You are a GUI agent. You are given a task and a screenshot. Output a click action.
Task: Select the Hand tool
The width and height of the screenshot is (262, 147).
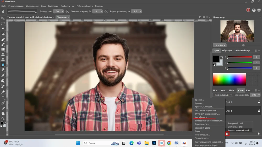click(x=3, y=114)
